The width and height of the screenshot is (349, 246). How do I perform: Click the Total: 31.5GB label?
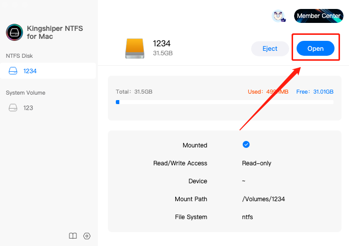[x=134, y=92]
